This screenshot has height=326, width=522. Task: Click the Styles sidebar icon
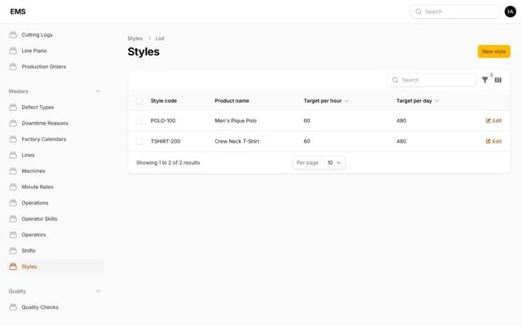coord(13,267)
